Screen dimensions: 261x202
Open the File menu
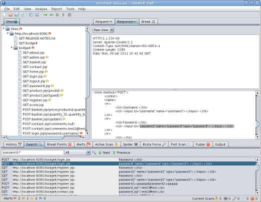[x=7, y=9]
